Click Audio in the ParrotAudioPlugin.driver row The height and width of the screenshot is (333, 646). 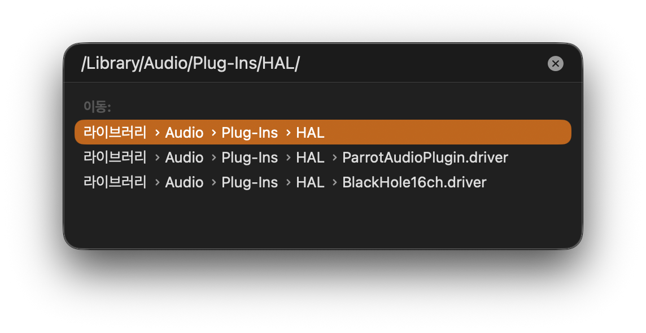click(184, 157)
